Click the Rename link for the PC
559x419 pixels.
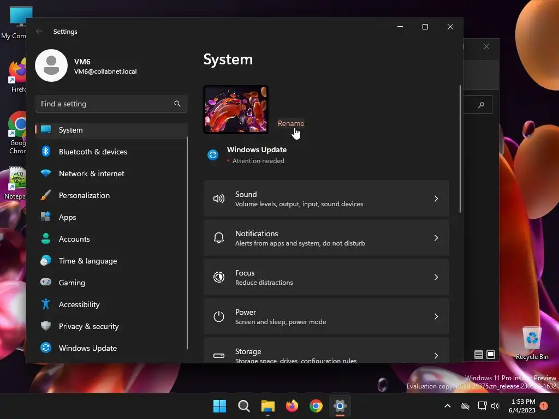click(291, 123)
